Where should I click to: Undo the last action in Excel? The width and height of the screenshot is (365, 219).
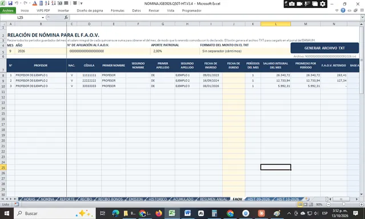(x=17, y=3)
